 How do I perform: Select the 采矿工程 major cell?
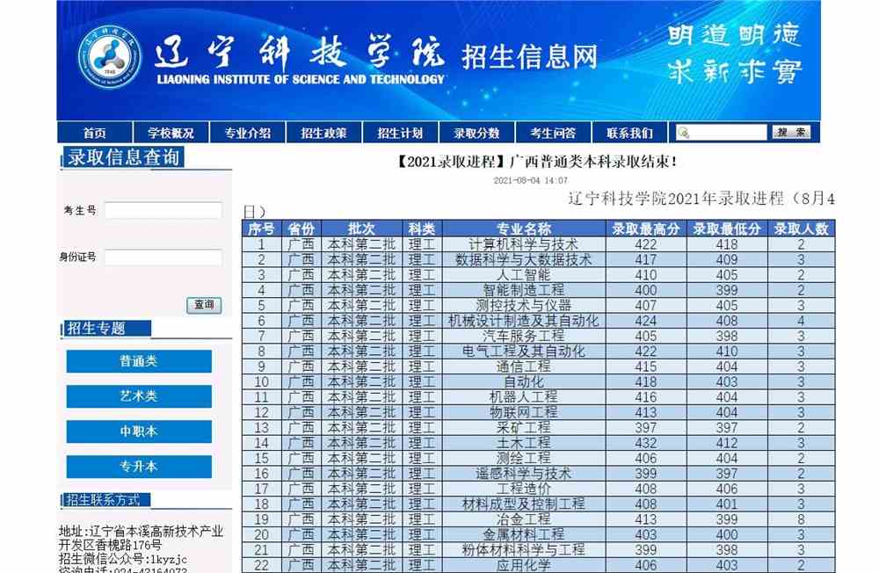pos(524,428)
